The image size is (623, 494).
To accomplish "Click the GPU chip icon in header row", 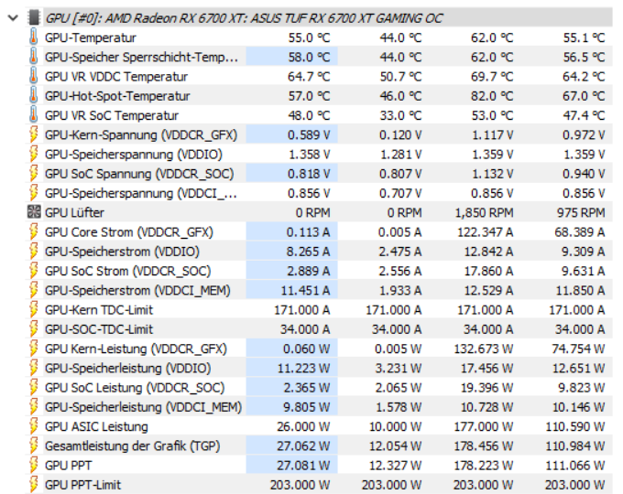I will point(34,18).
